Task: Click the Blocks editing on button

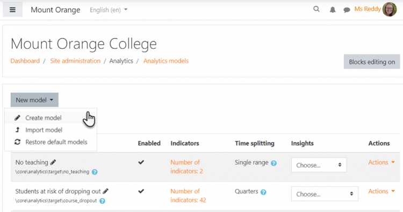Action: point(372,62)
